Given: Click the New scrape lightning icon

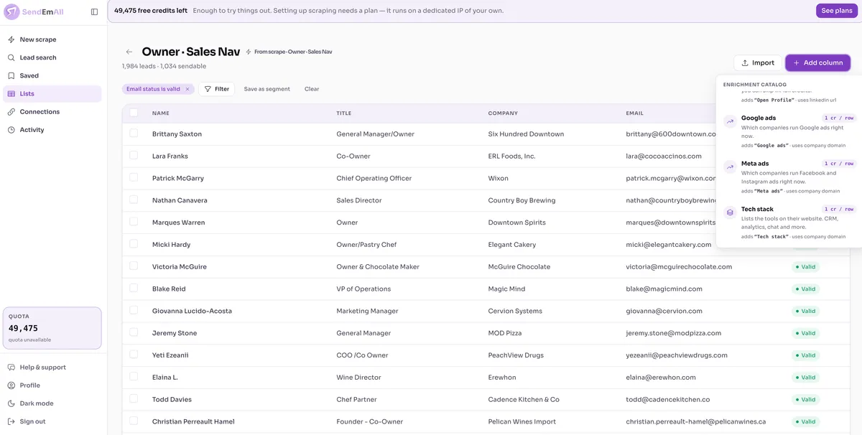Looking at the screenshot, I should pyautogui.click(x=11, y=39).
